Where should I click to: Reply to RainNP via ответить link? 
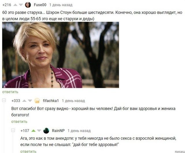28,151
